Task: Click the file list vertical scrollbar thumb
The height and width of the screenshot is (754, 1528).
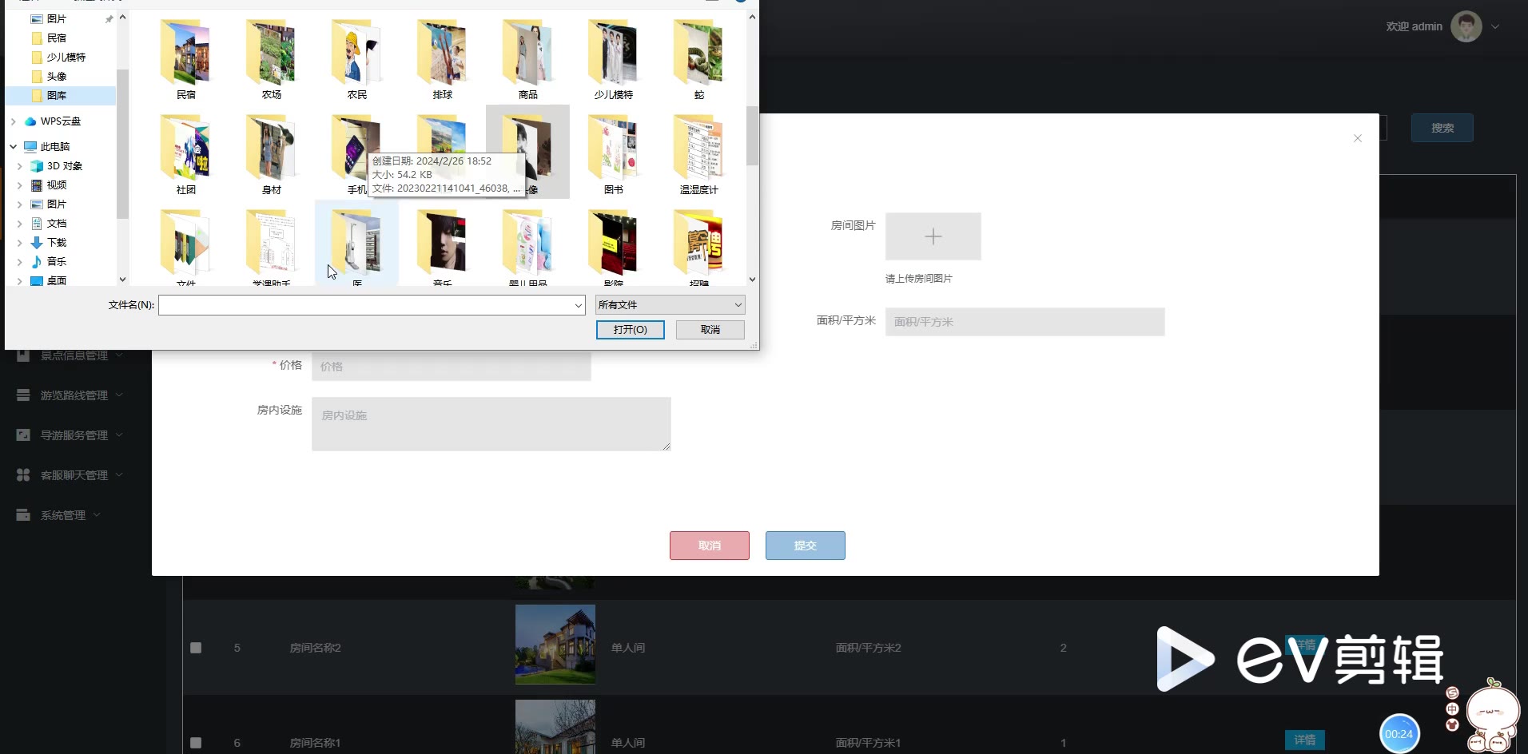Action: click(x=752, y=136)
